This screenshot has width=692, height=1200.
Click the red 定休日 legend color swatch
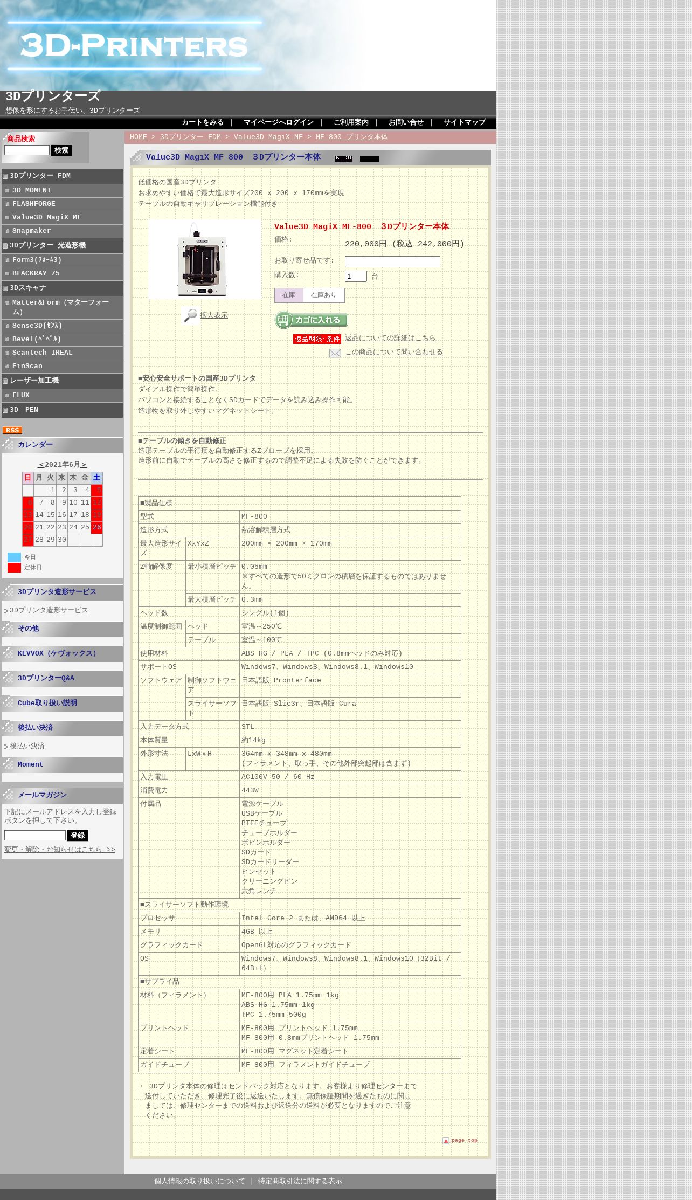coord(14,568)
